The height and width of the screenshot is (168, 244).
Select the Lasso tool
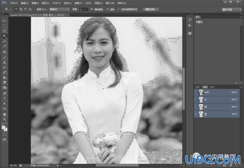(4, 31)
